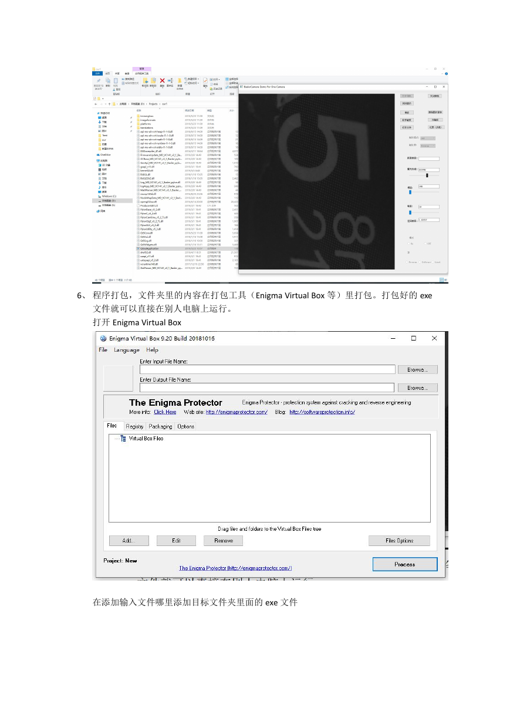Image resolution: width=510 pixels, height=721 pixels.
Task: Click the red X delete icon in Explorer ribbon
Action: click(163, 81)
